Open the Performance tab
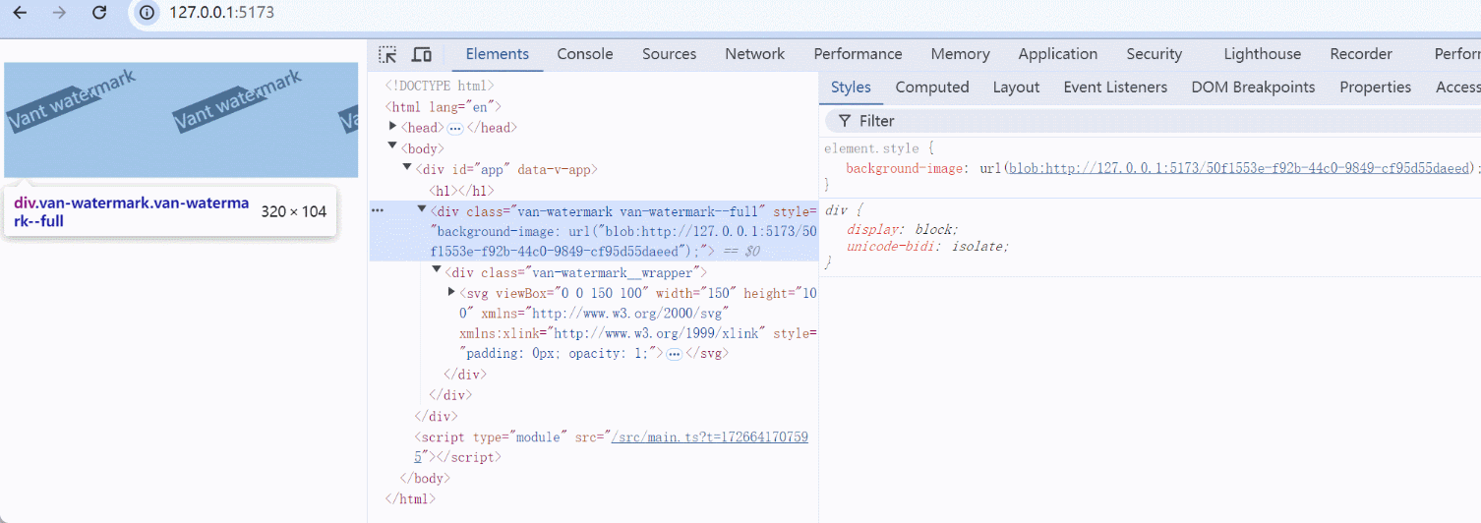This screenshot has width=1481, height=523. point(858,54)
